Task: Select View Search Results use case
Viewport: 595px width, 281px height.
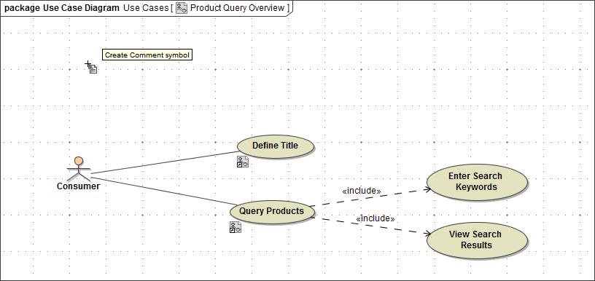Action: tap(477, 240)
